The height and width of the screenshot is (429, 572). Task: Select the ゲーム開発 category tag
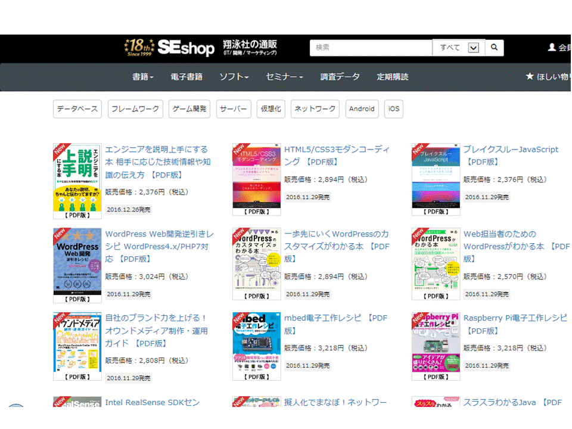(x=189, y=108)
